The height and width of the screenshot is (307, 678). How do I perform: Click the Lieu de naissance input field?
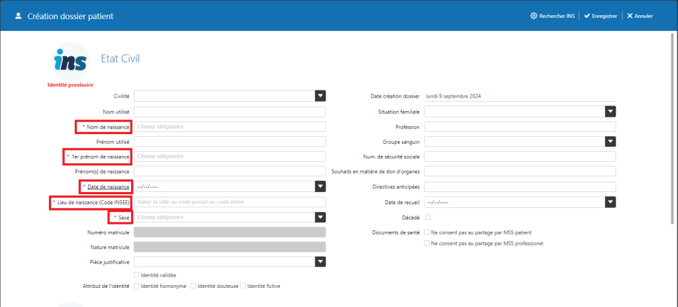pyautogui.click(x=229, y=202)
